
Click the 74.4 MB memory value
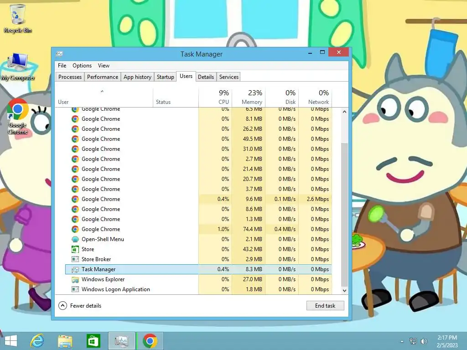pyautogui.click(x=252, y=229)
